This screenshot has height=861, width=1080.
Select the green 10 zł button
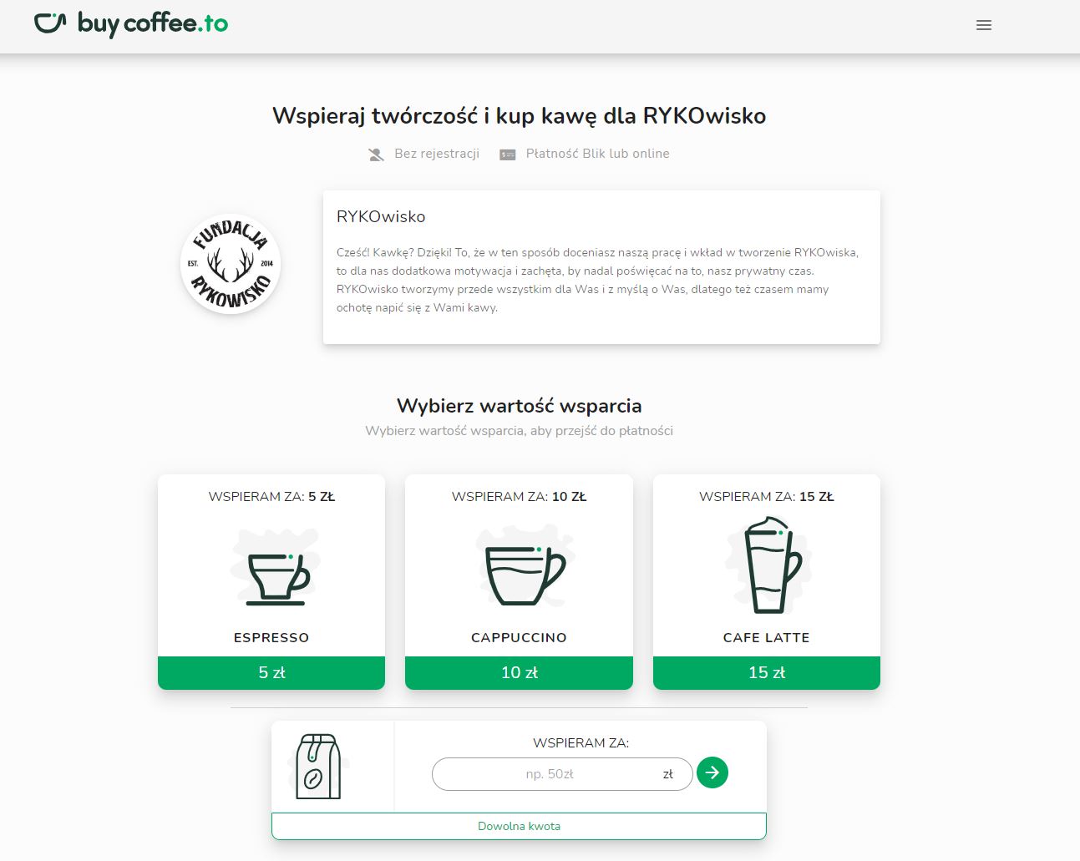click(x=519, y=672)
